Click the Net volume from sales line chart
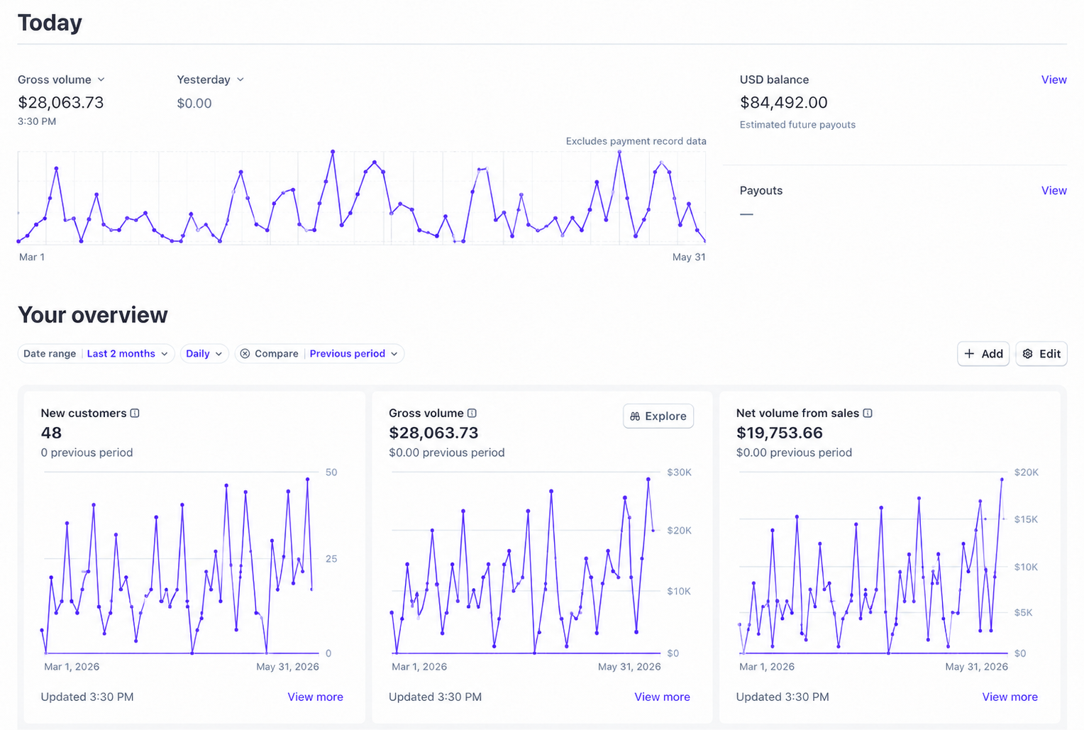Viewport: 1084px width, 730px height. [x=873, y=563]
